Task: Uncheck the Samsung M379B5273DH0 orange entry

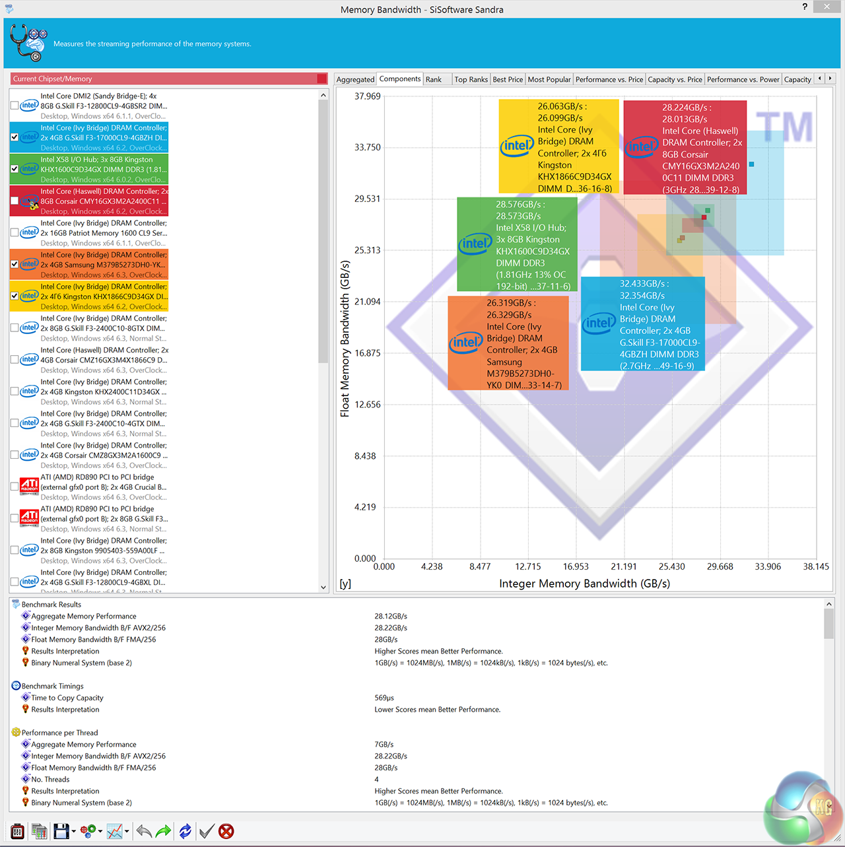Action: 15,264
